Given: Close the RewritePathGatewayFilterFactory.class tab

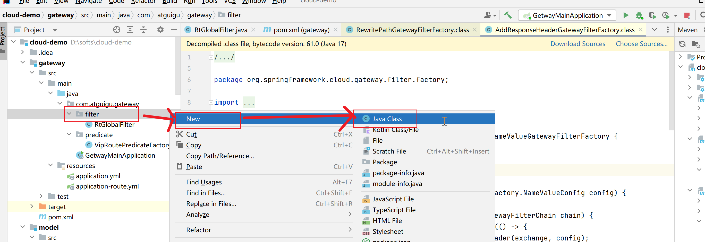Looking at the screenshot, I should point(475,30).
